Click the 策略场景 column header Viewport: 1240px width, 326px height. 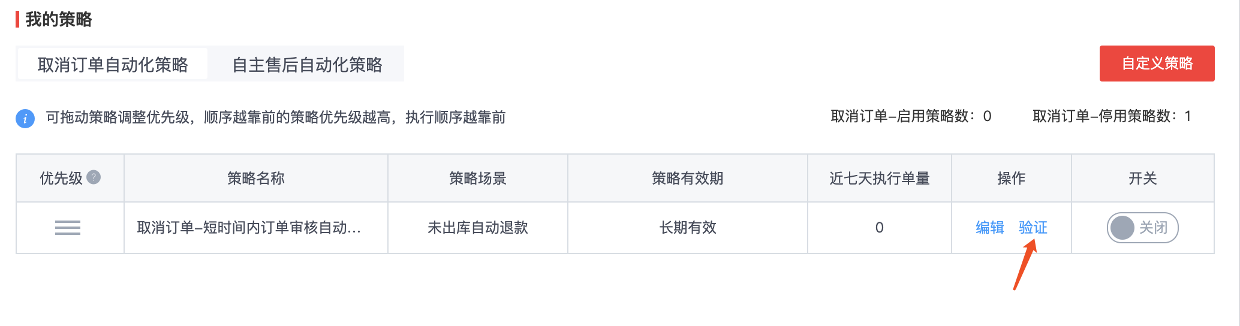click(x=478, y=178)
